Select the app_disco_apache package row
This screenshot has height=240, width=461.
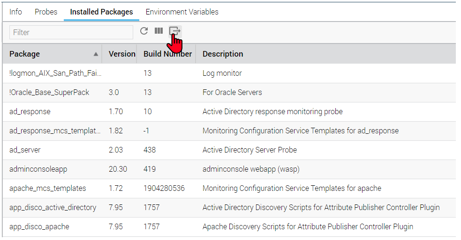(x=39, y=227)
